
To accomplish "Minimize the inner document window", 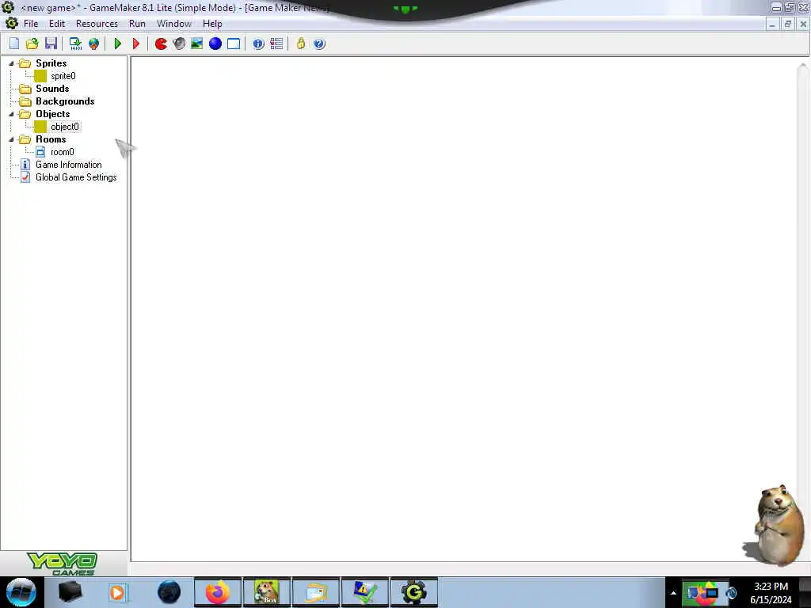I will pyautogui.click(x=771, y=24).
